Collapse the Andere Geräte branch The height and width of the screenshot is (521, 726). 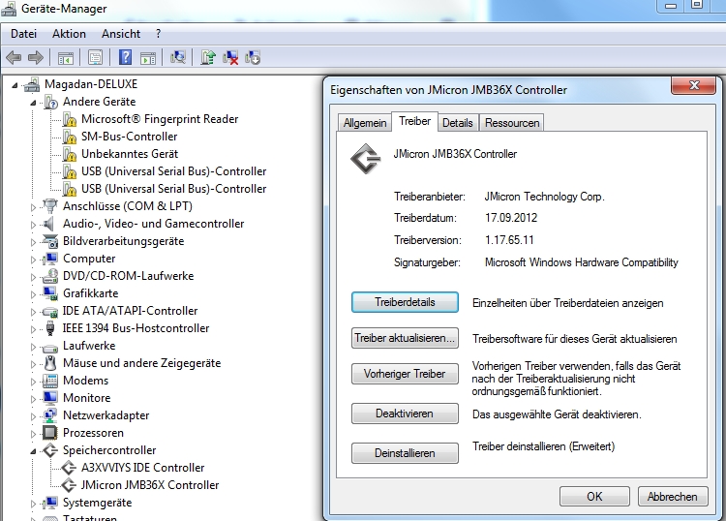[33, 103]
